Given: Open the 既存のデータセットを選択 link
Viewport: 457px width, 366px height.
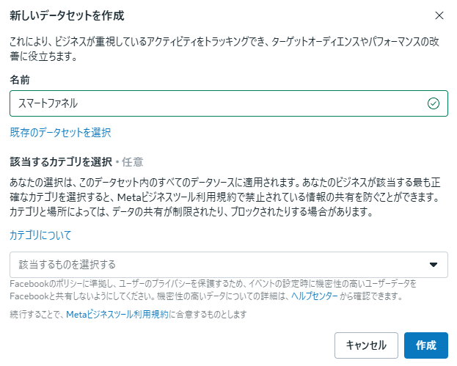Looking at the screenshot, I should click(60, 133).
